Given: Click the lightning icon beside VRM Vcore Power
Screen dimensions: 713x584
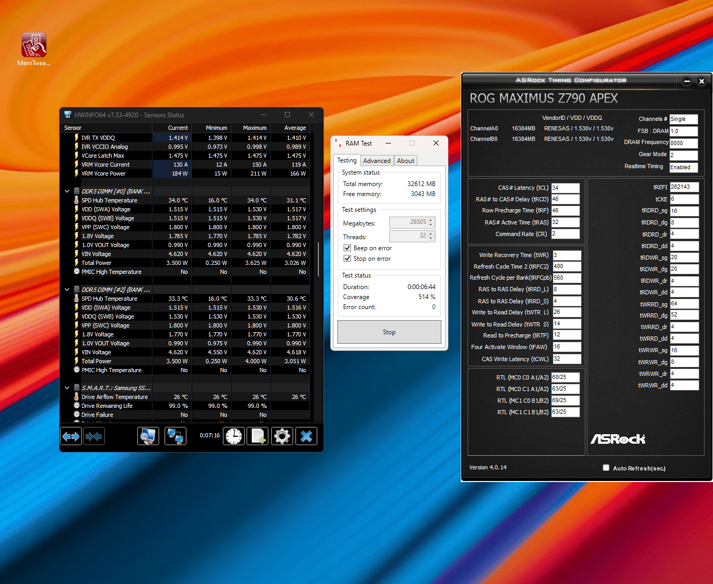Looking at the screenshot, I should [x=77, y=173].
